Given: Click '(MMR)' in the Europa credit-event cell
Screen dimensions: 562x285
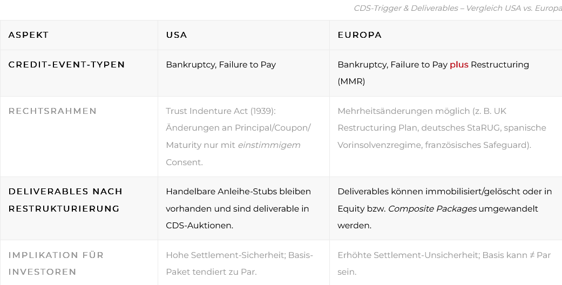Looking at the screenshot, I should 351,82.
